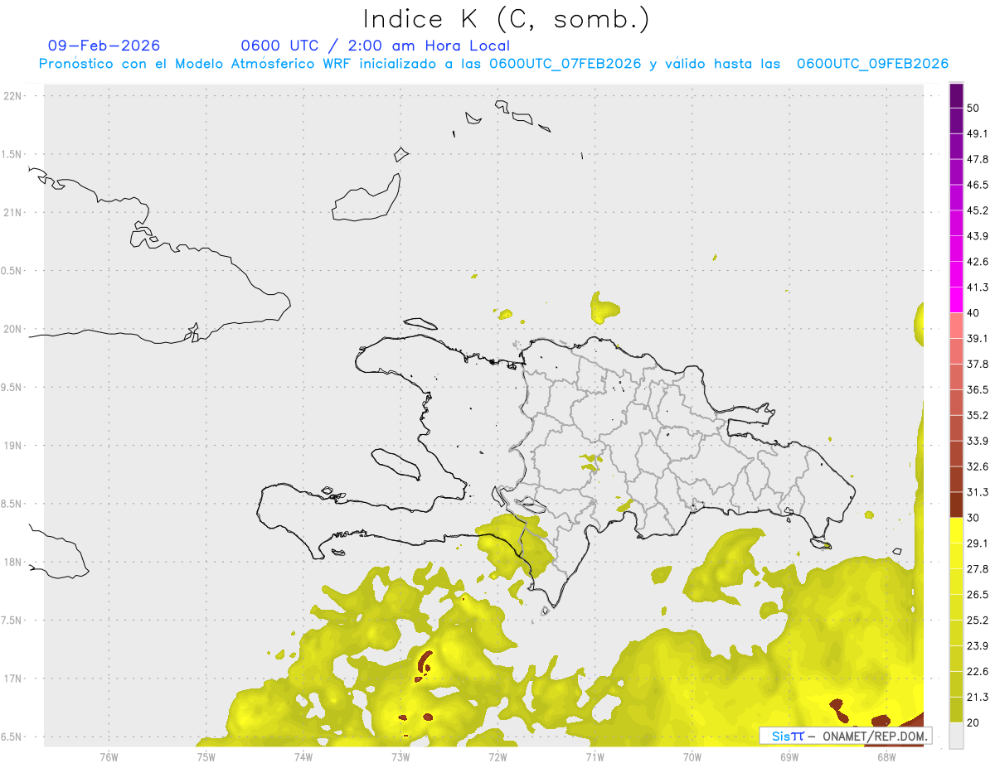Click the colorbar value "26.5"
Screen dimensions: 995x768
pos(978,595)
